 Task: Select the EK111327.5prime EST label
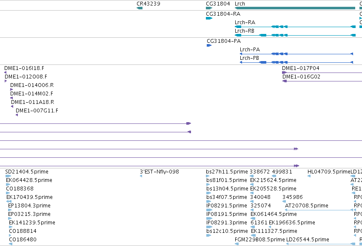click(274, 231)
